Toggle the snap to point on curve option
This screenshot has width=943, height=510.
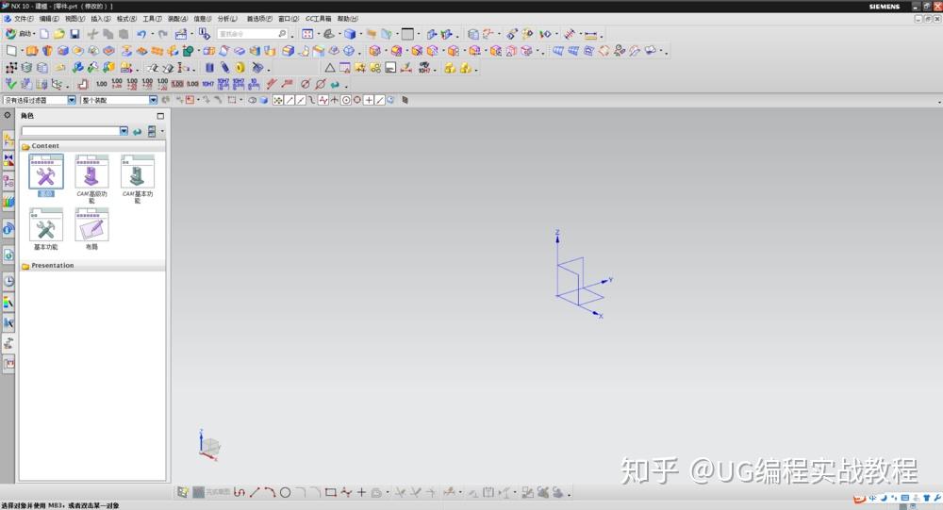(x=380, y=100)
